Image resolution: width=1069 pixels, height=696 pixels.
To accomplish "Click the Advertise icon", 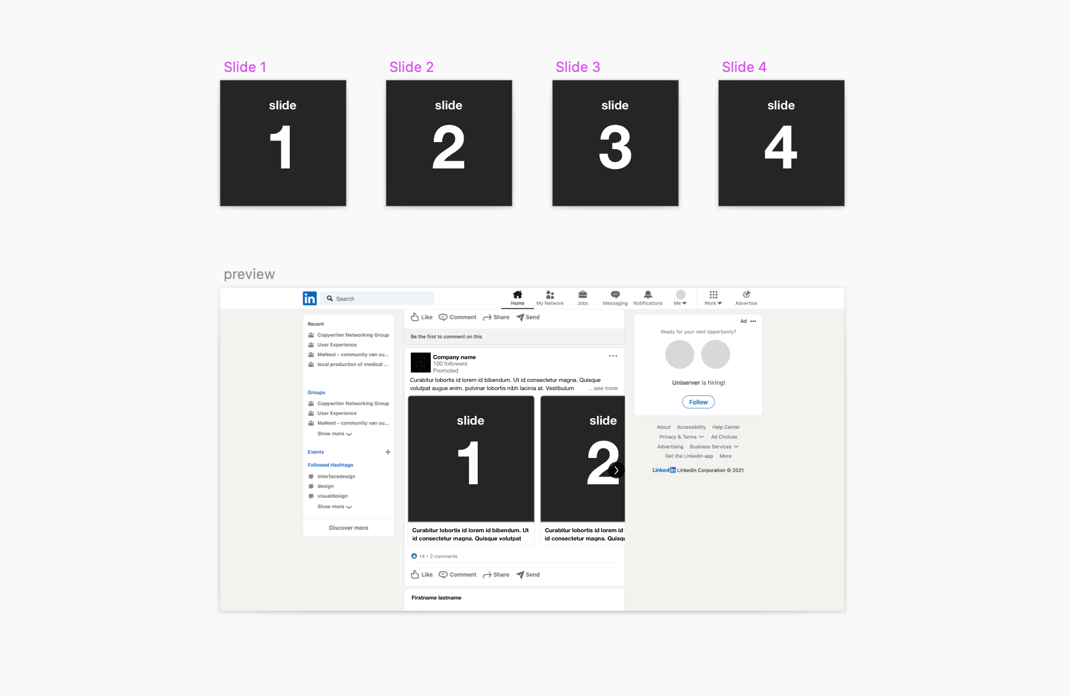I will [746, 295].
